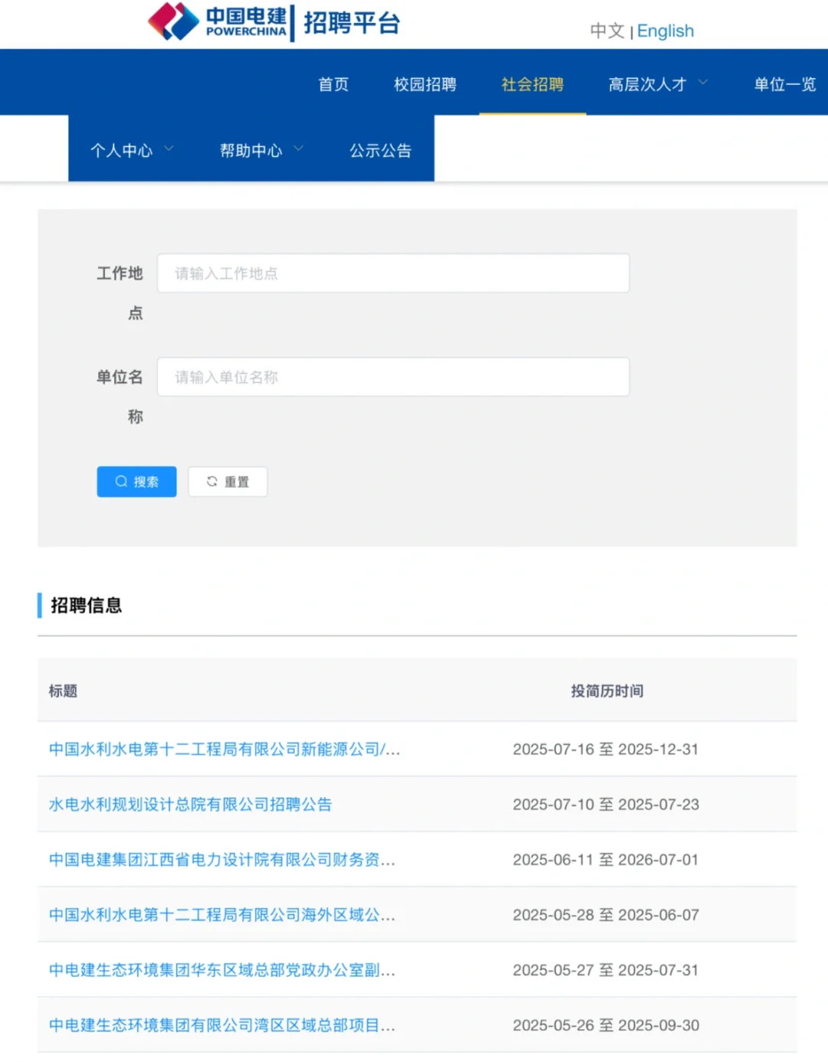This screenshot has height=1062, width=828.
Task: Click the 工作地点 input field
Action: tap(393, 273)
